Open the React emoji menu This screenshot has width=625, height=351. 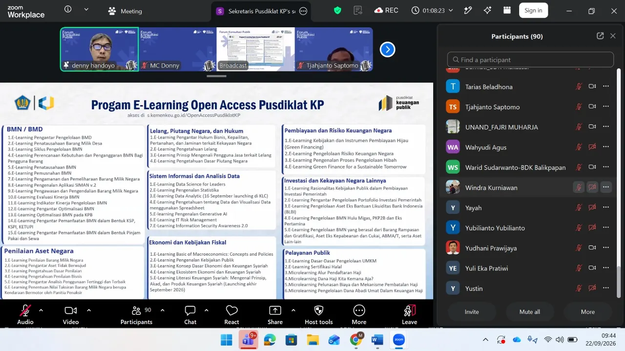(231, 314)
